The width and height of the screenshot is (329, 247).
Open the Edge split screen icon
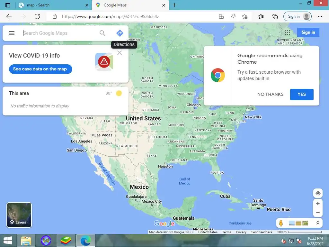point(221,16)
